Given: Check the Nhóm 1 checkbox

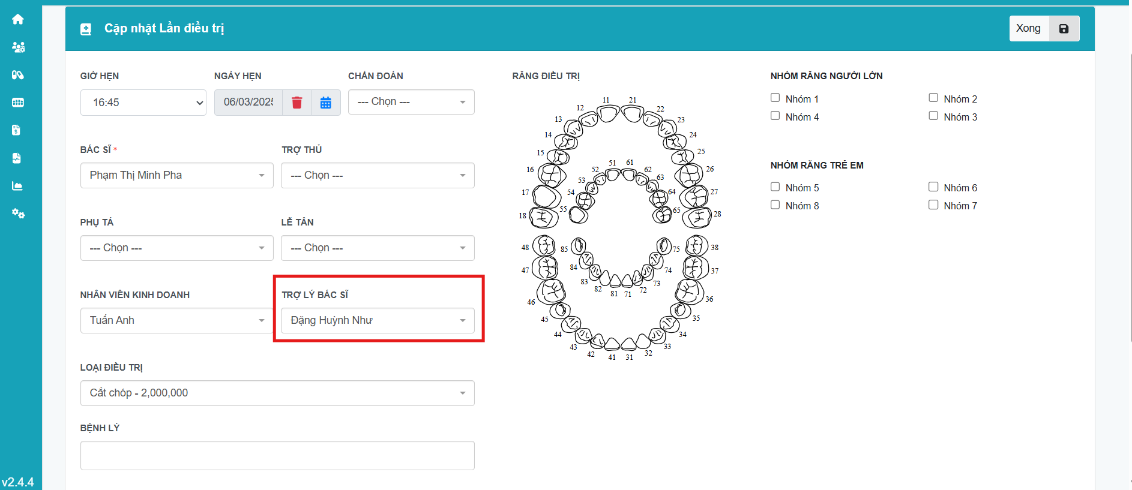Looking at the screenshot, I should 775,98.
